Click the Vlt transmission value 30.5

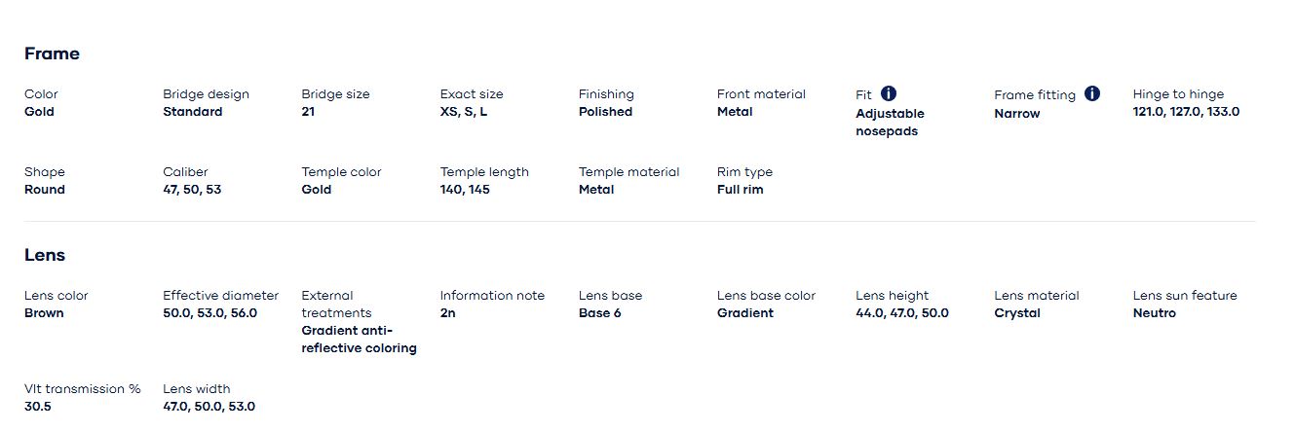tap(37, 407)
